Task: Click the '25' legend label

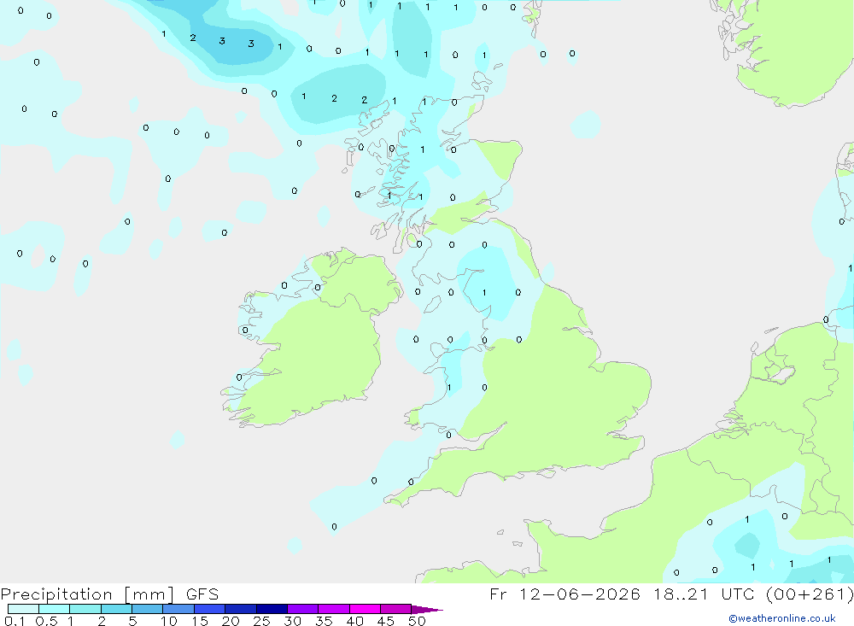Action: tap(262, 621)
